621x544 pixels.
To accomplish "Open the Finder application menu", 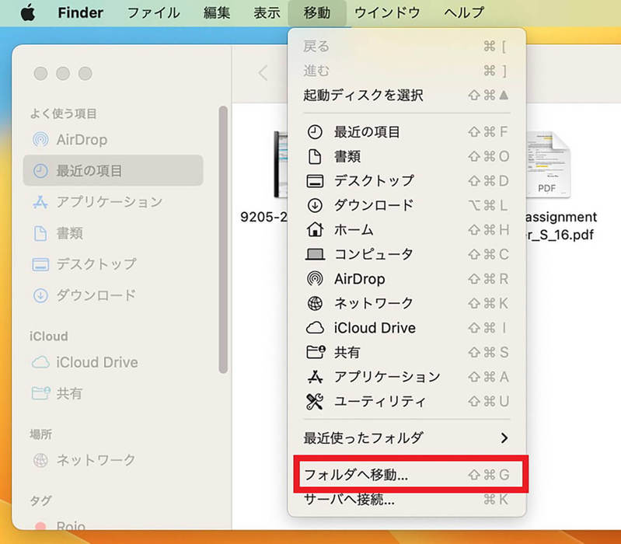I will coord(80,12).
